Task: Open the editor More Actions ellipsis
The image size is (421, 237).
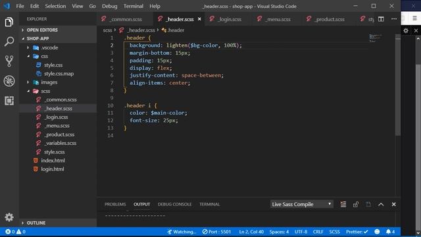Action: (x=394, y=19)
